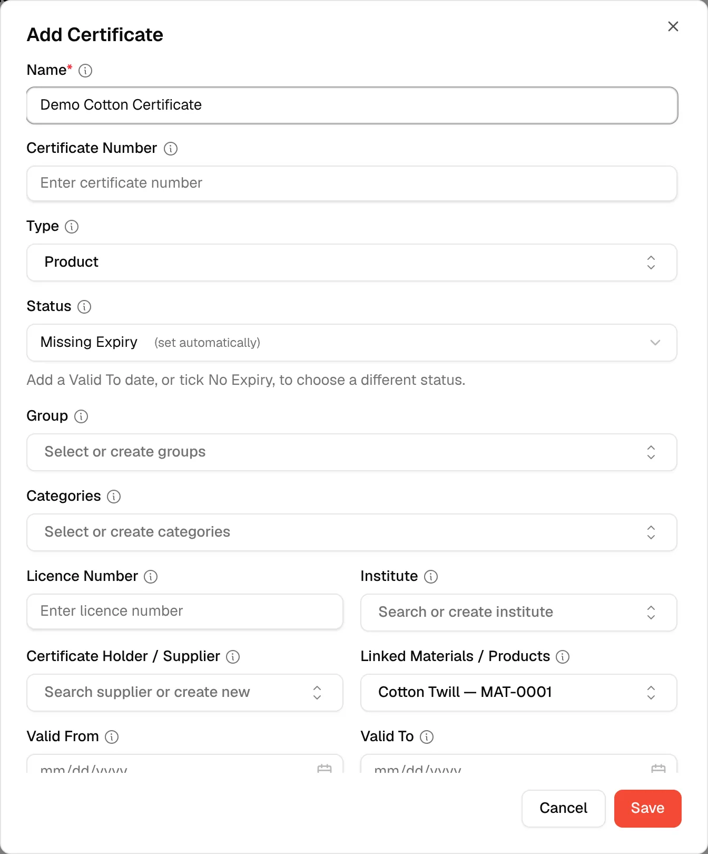
Task: Open Search or create institute combo box
Action: tap(519, 613)
